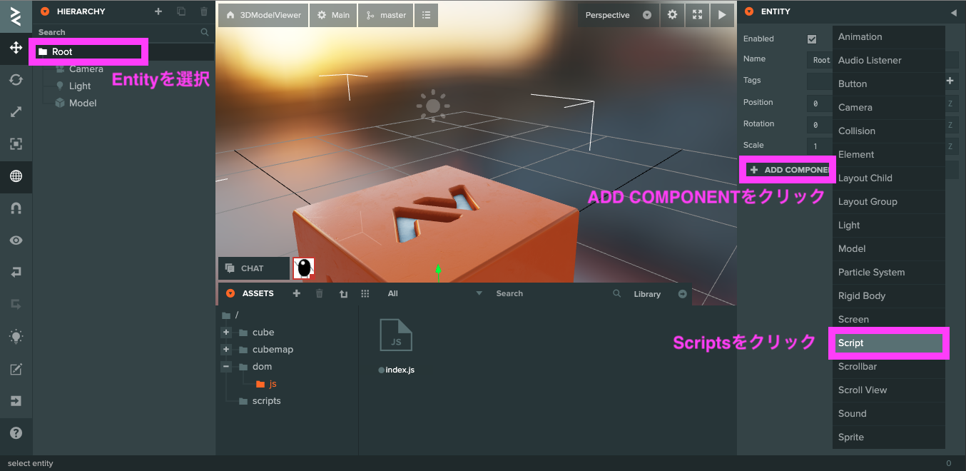Duplicate entity in Hierarchy header
This screenshot has width=966, height=471.
[181, 11]
